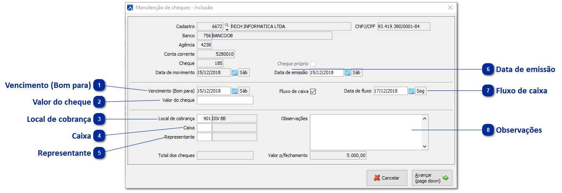Click the Conta corrente value 5280010

(x=216, y=54)
